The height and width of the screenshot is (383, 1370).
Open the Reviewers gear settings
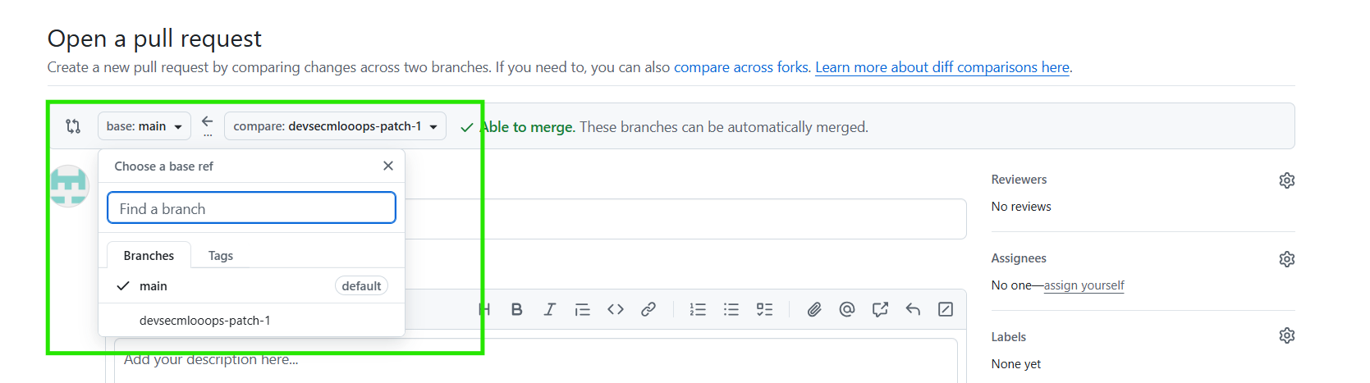1286,180
